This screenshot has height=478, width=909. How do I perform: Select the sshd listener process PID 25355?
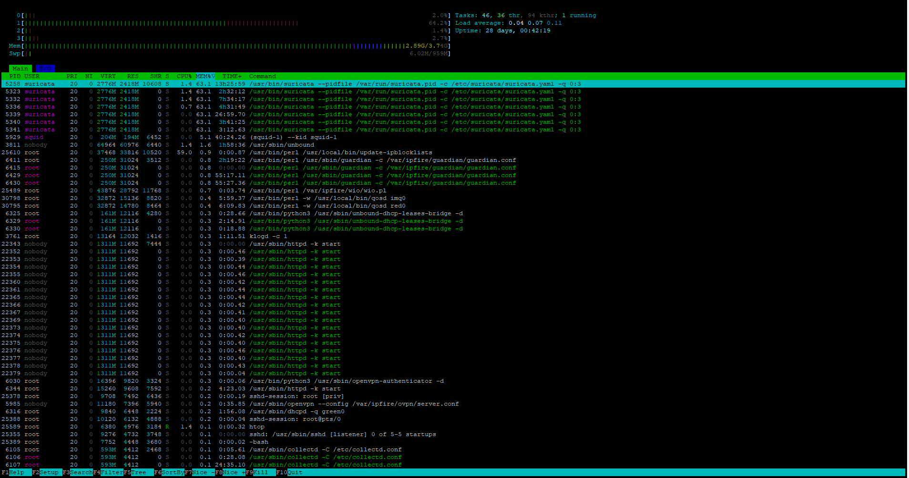[x=453, y=434]
